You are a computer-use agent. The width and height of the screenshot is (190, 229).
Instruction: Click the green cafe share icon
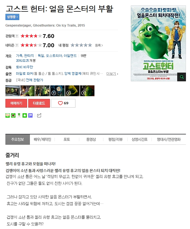pos(13,115)
